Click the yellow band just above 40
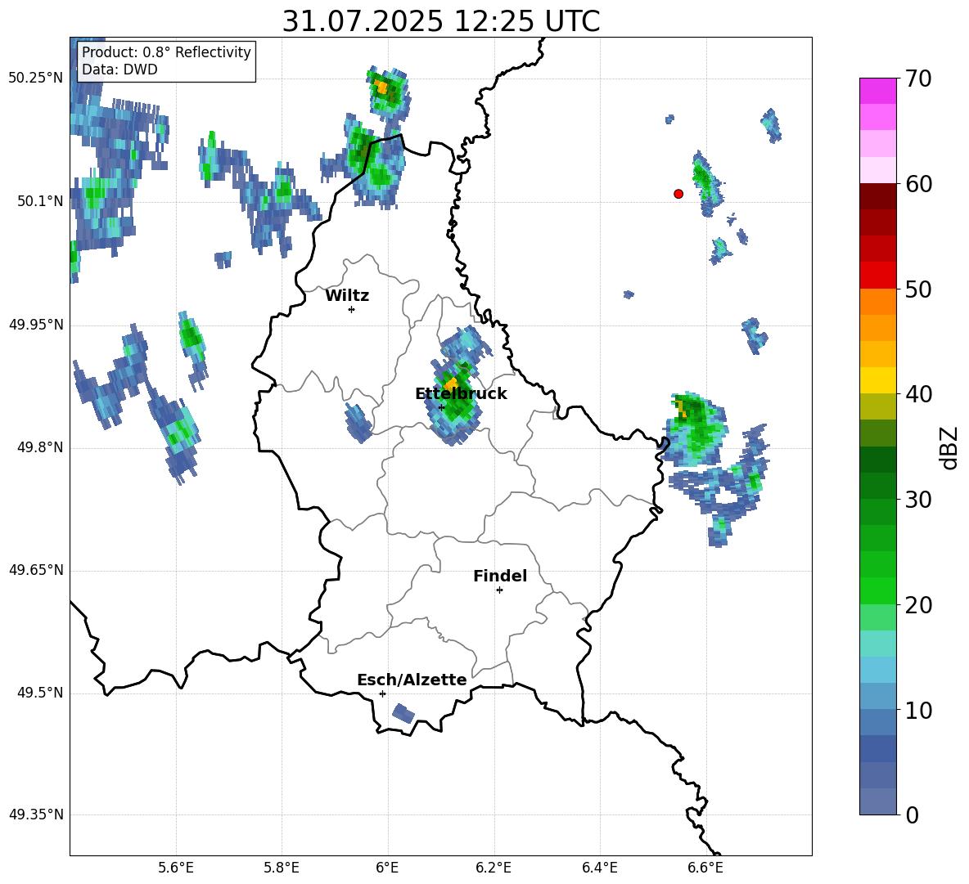 coord(877,379)
